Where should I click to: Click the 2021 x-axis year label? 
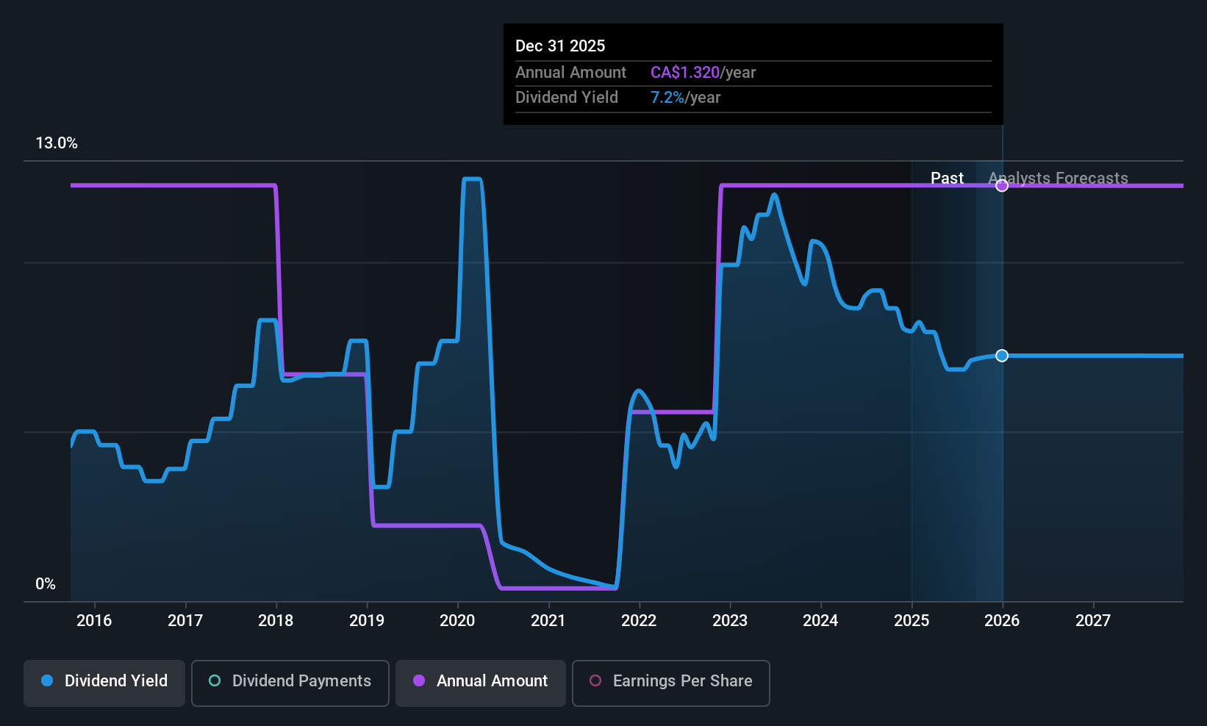tap(548, 621)
